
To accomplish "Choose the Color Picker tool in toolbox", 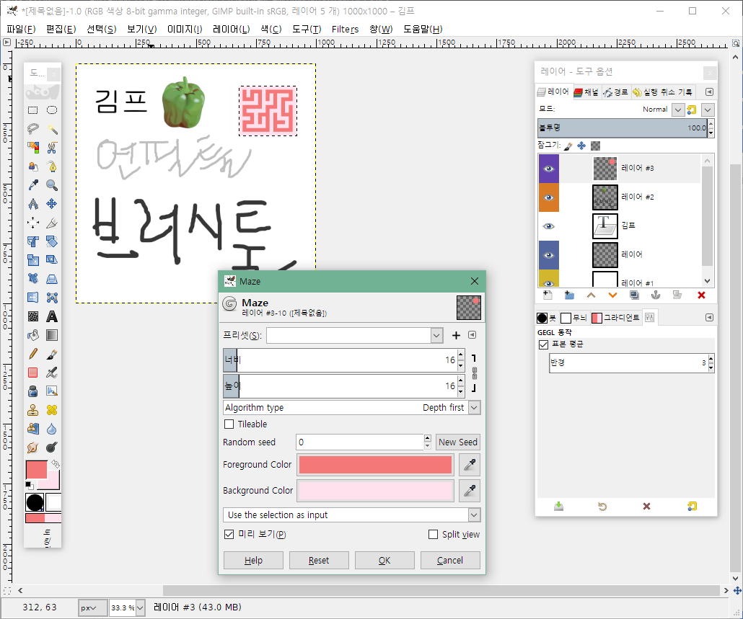I will 32,185.
